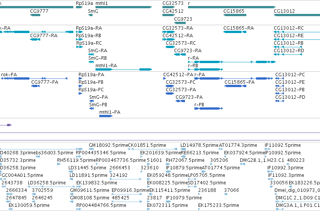Click the SmG gene feature
This screenshot has height=211, width=320.
point(90,15)
